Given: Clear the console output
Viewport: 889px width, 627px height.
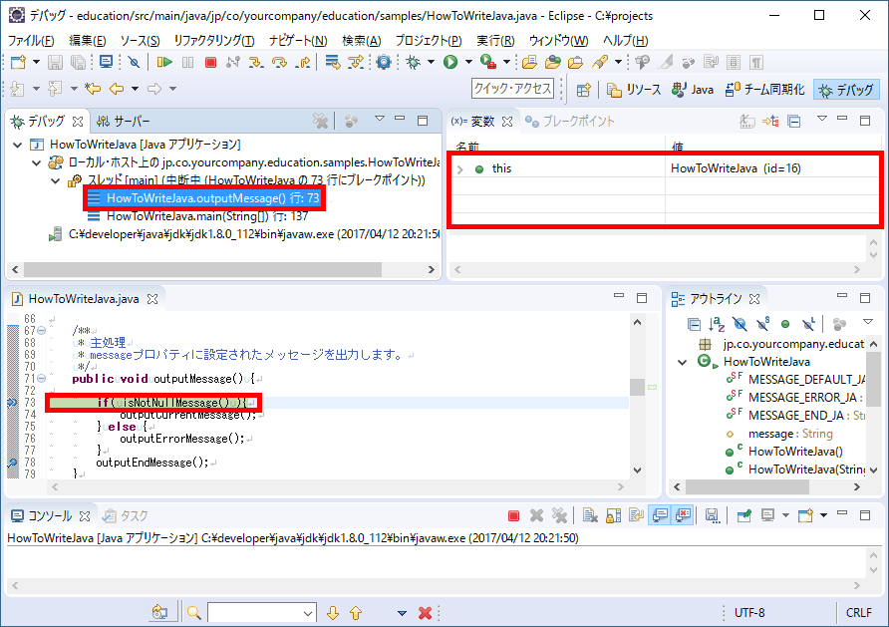Looking at the screenshot, I should pos(588,514).
